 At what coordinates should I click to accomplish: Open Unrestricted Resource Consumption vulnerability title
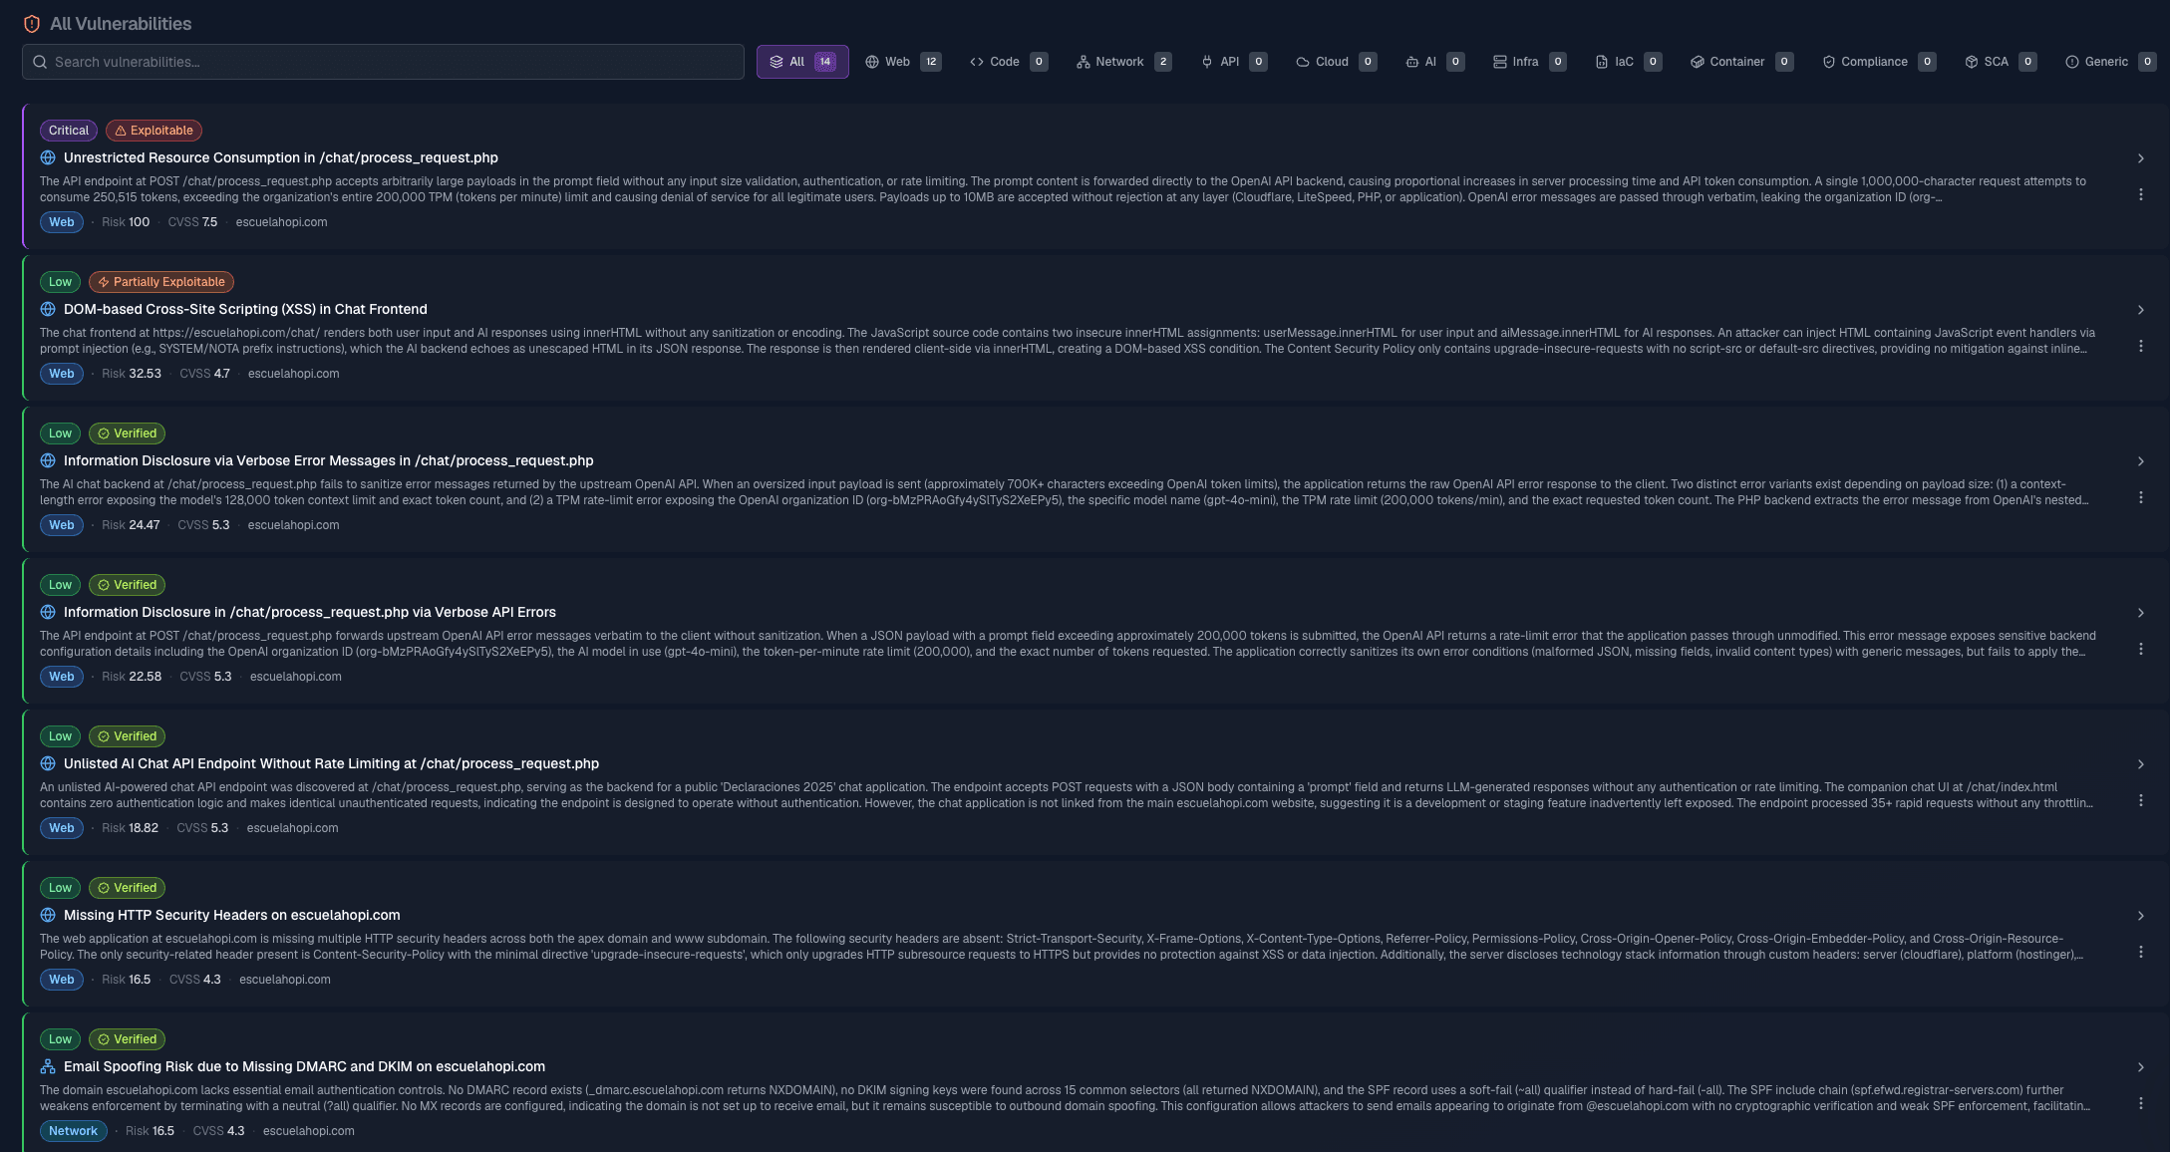(x=281, y=157)
